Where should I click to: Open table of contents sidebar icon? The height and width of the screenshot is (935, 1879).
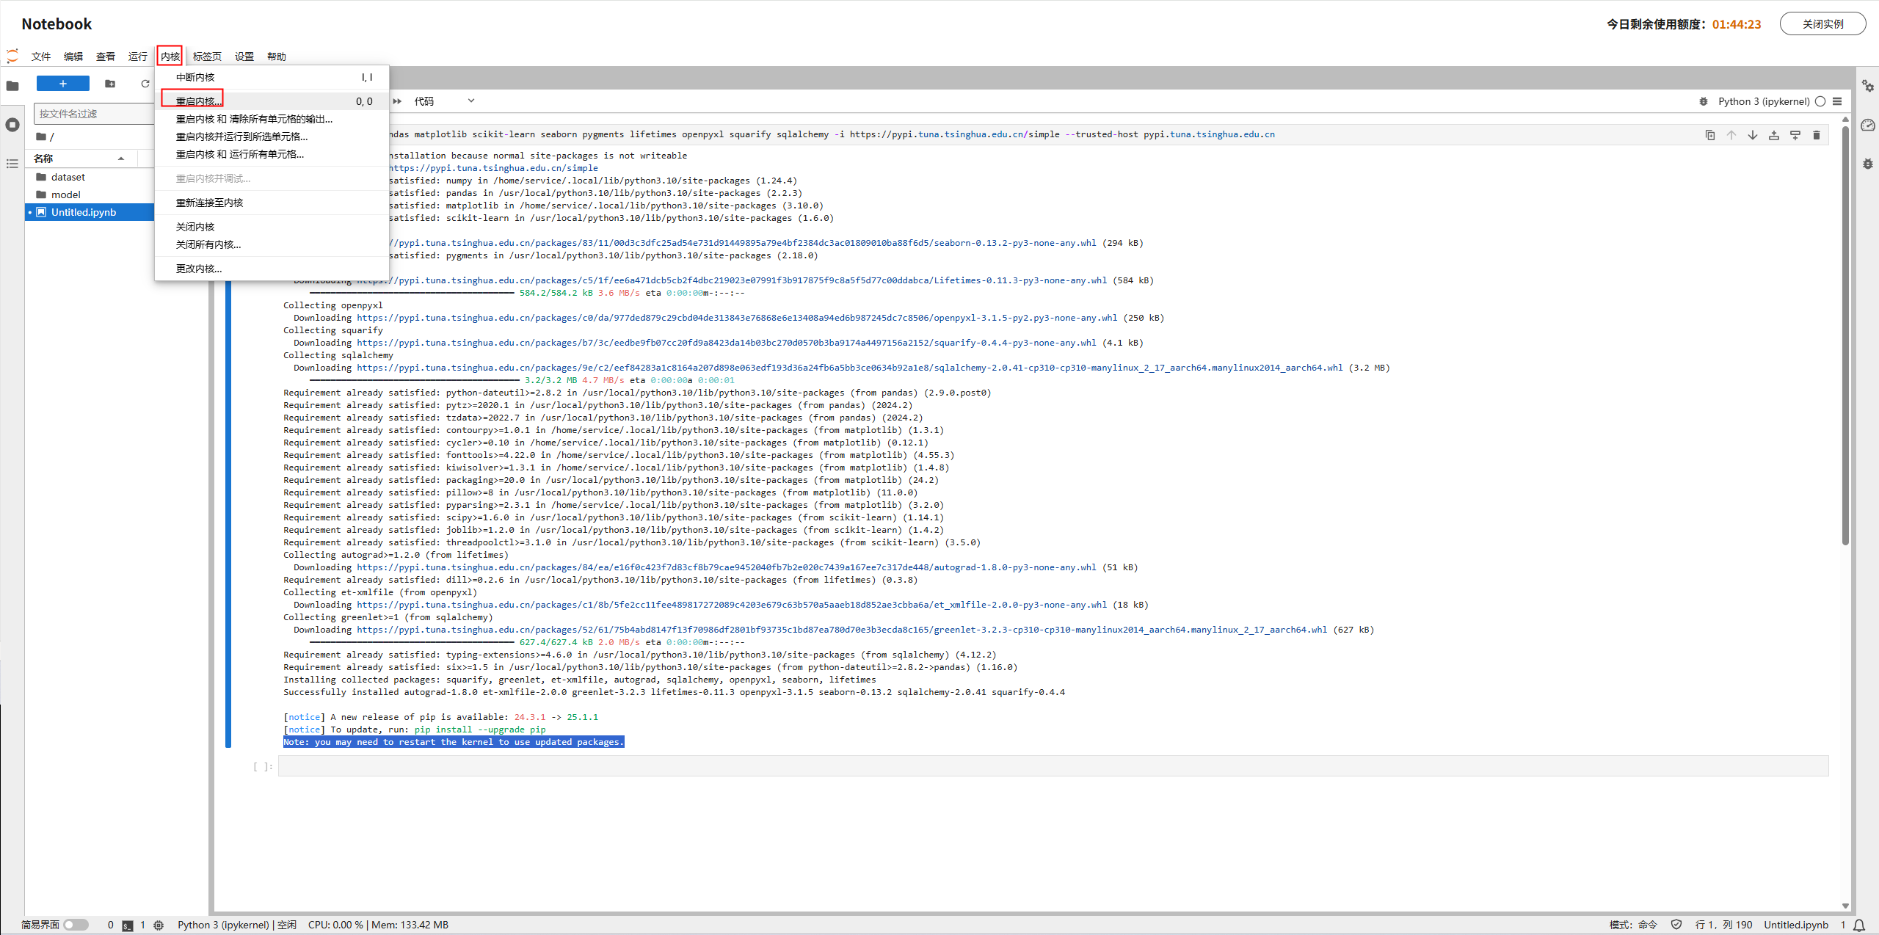tap(12, 164)
